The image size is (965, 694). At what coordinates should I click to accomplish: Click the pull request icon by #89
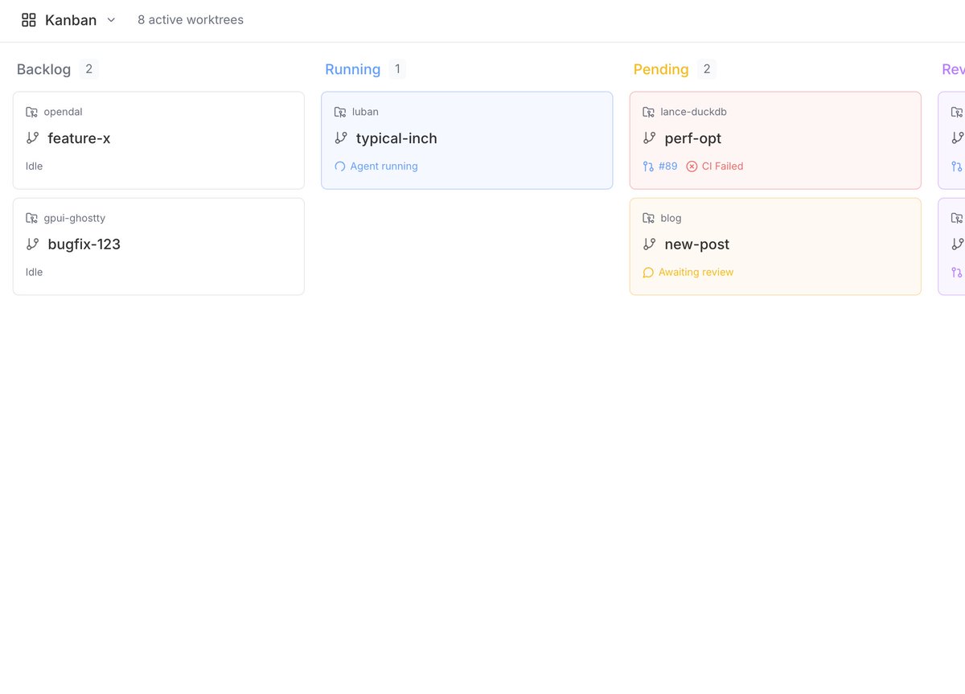pos(648,166)
